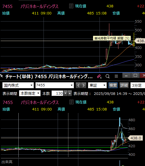Click the pin icon left of チャート title
The image size is (145, 166).
[x=2, y=76]
